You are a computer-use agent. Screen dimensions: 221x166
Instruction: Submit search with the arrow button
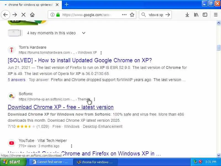(168, 15)
